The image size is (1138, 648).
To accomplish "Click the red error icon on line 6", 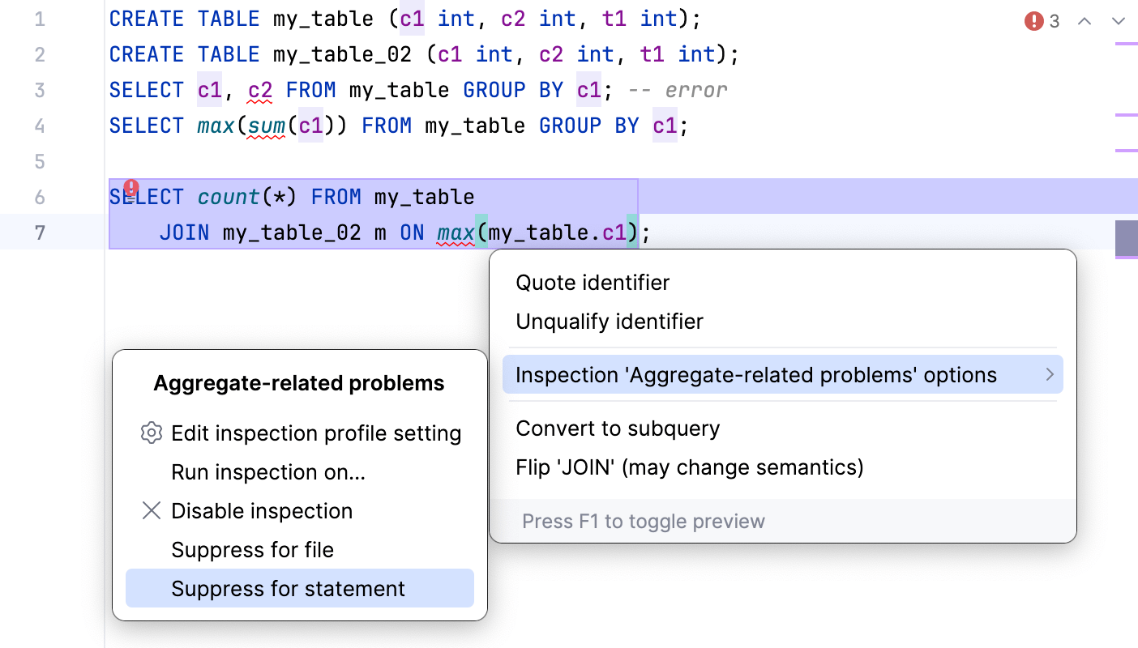I will tap(131, 188).
